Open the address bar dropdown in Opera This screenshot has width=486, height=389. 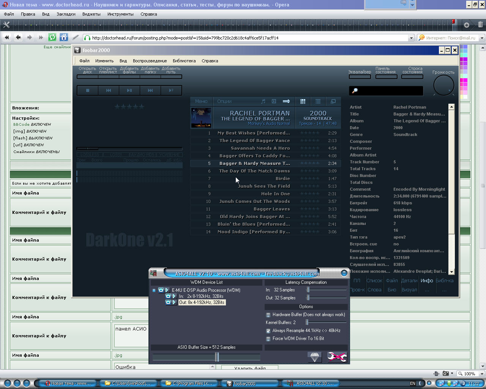(x=411, y=38)
